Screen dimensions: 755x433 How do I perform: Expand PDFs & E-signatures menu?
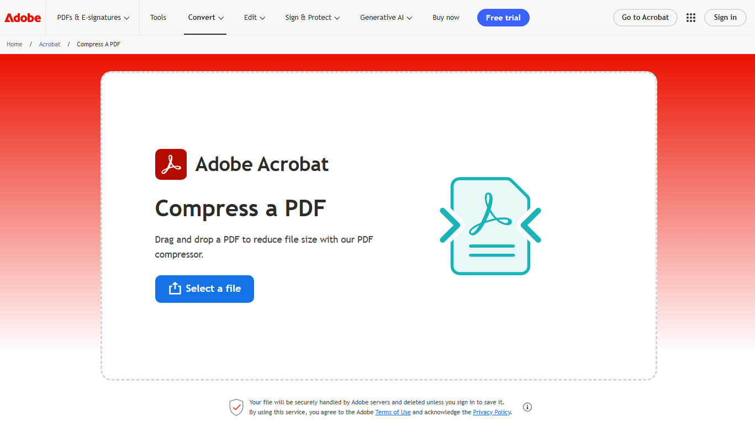(93, 18)
